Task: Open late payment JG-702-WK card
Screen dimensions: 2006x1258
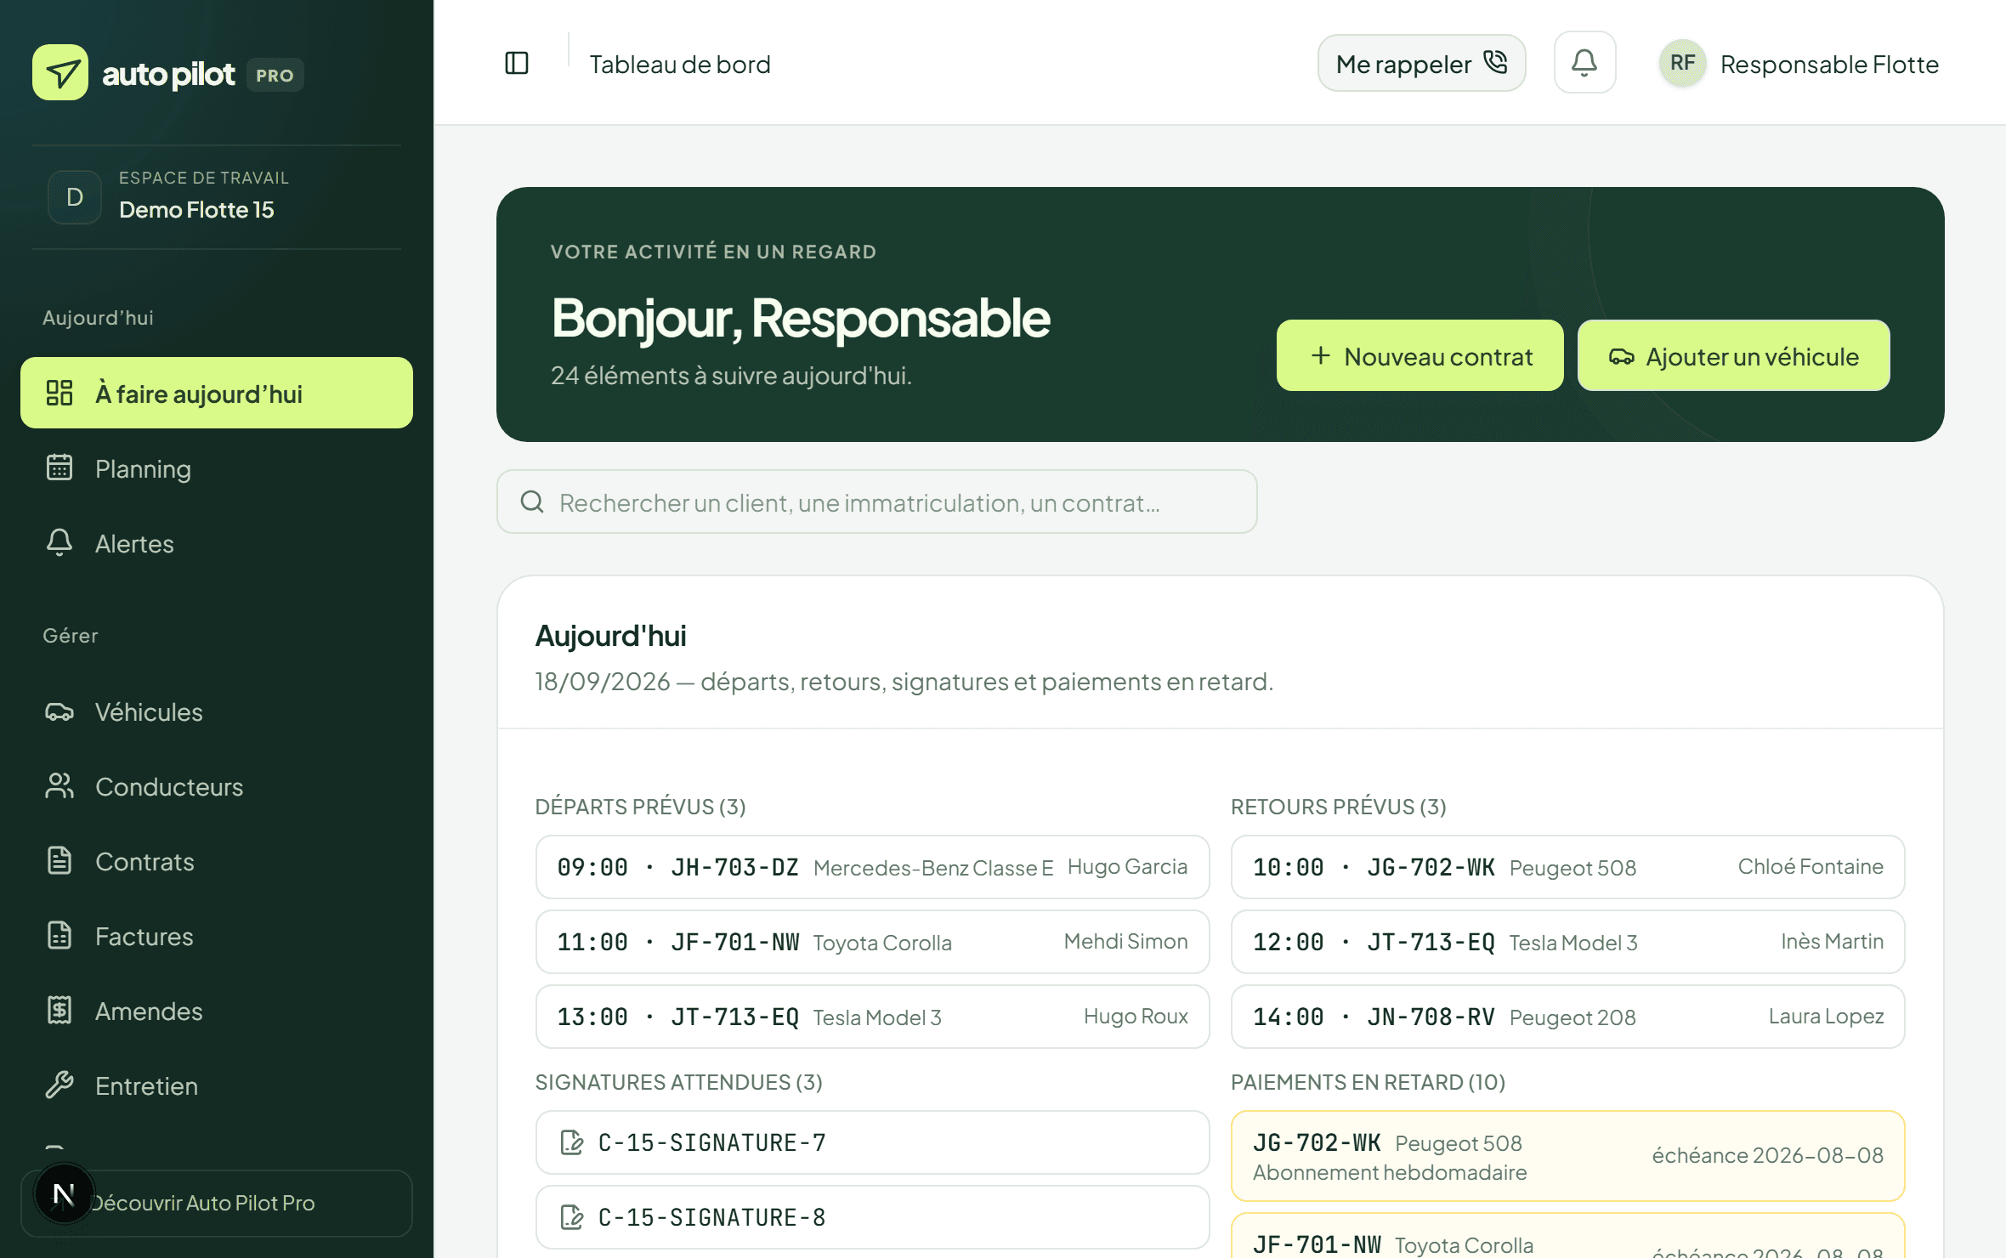Action: click(1567, 1156)
